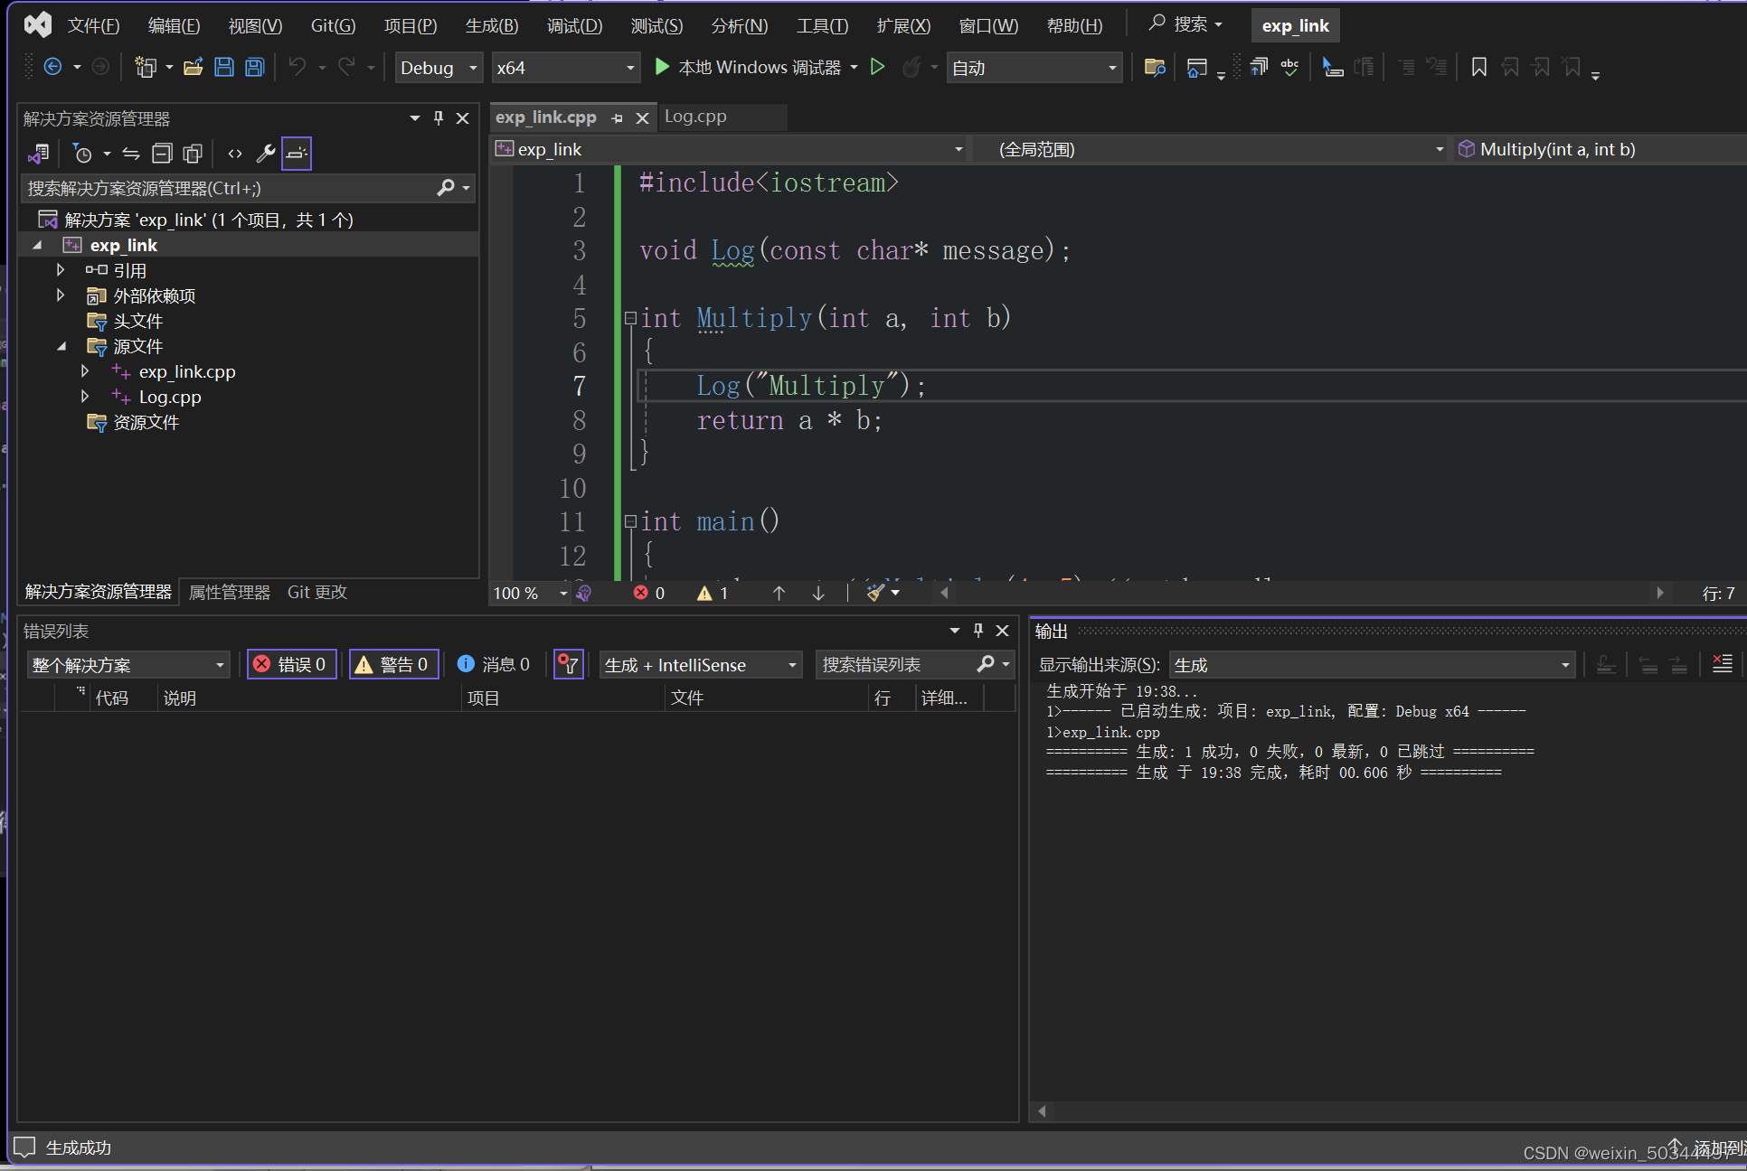Toggle the 消息 0 messages filter

(494, 665)
